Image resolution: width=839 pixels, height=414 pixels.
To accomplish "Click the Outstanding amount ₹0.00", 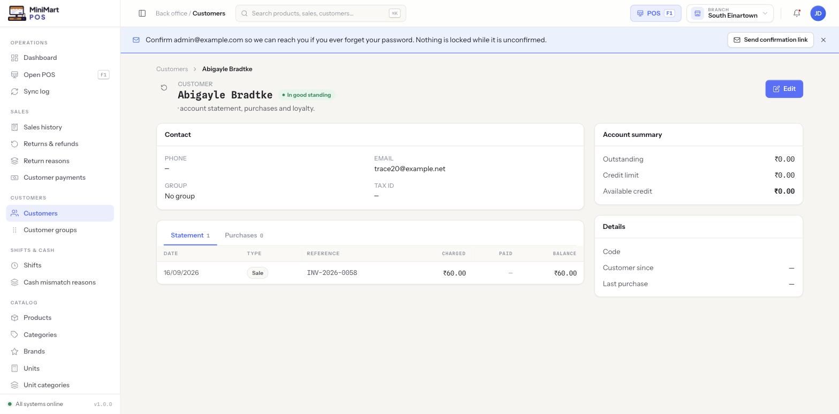I will tap(784, 159).
